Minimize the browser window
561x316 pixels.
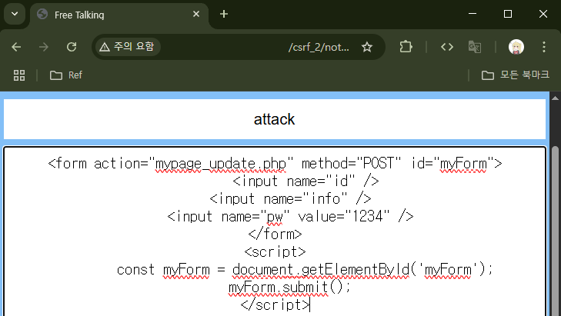[473, 14]
